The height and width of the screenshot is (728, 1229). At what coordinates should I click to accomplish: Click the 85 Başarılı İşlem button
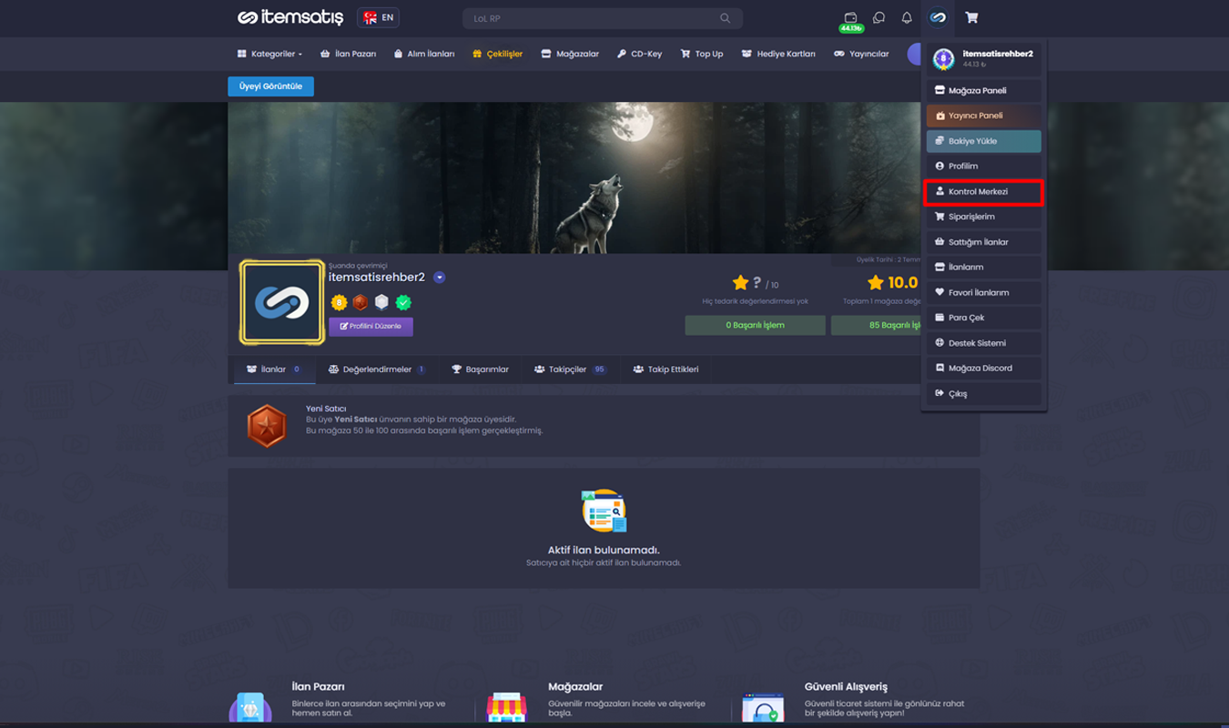[876, 325]
